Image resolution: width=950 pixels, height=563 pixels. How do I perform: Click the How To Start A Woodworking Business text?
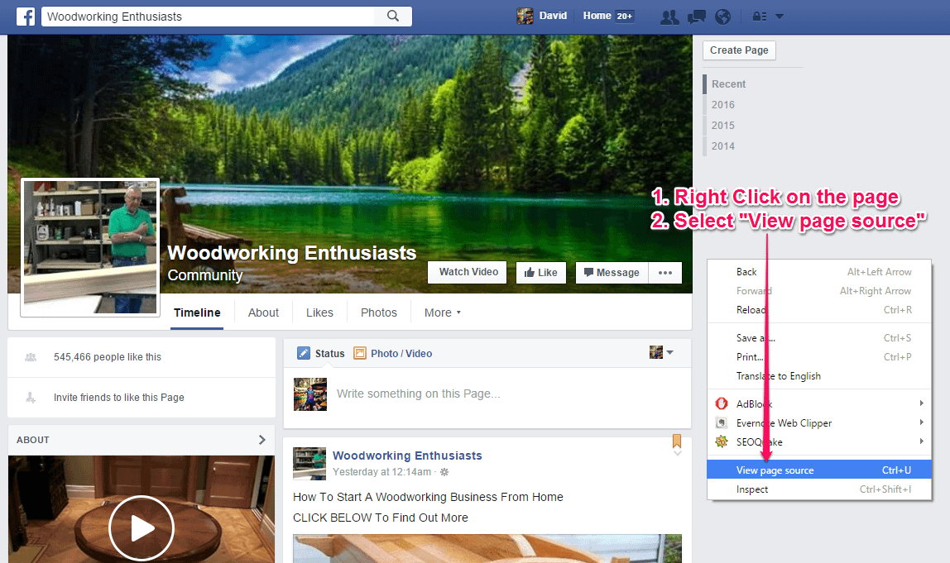point(428,497)
